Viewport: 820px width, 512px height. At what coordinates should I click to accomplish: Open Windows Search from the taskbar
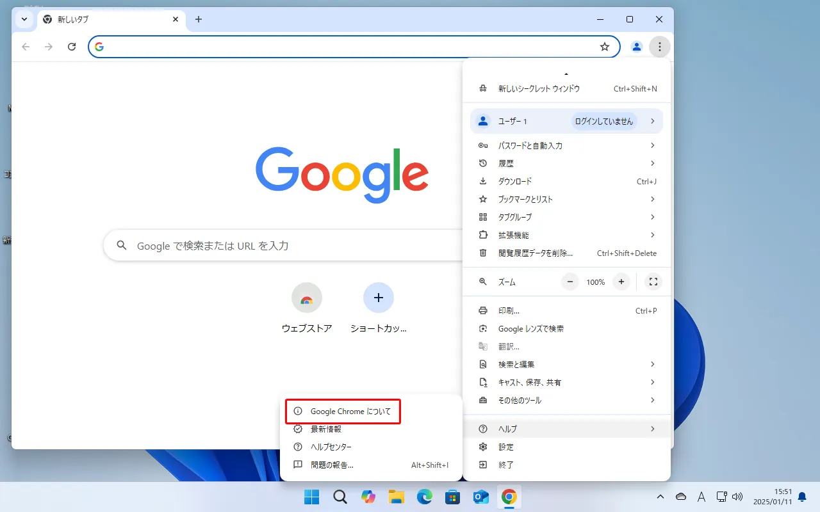pyautogui.click(x=340, y=497)
